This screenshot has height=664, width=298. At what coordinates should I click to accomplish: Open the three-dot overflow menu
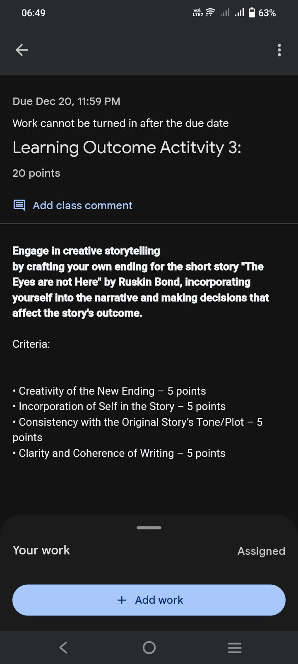pyautogui.click(x=279, y=50)
